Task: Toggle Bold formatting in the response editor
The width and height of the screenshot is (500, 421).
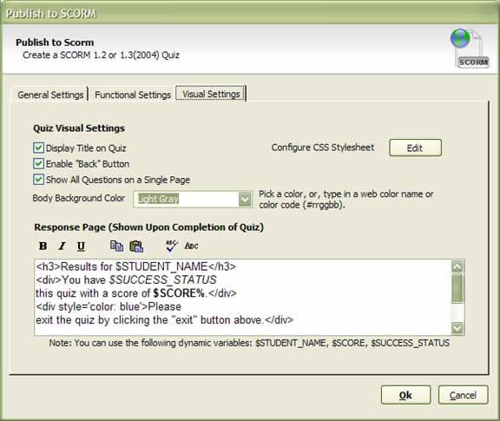Action: tap(43, 246)
